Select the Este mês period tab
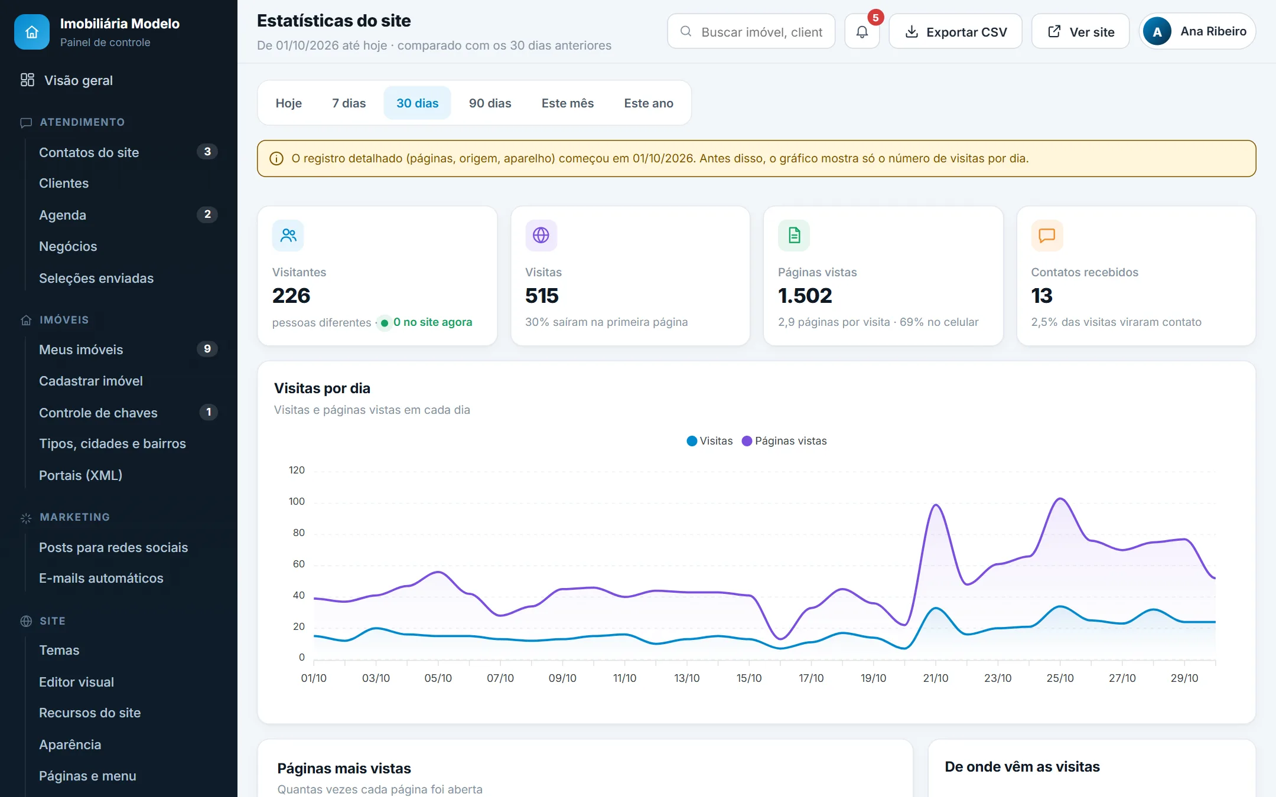The width and height of the screenshot is (1276, 797). pos(568,103)
